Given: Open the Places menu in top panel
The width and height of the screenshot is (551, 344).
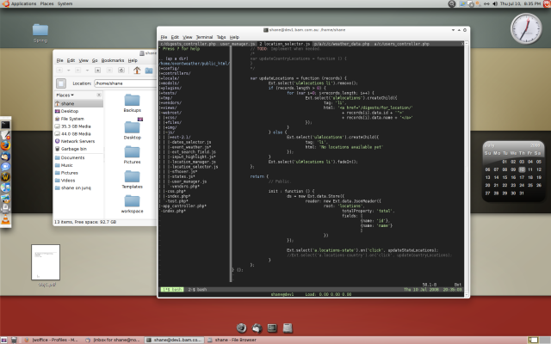Looking at the screenshot, I should [46, 3].
